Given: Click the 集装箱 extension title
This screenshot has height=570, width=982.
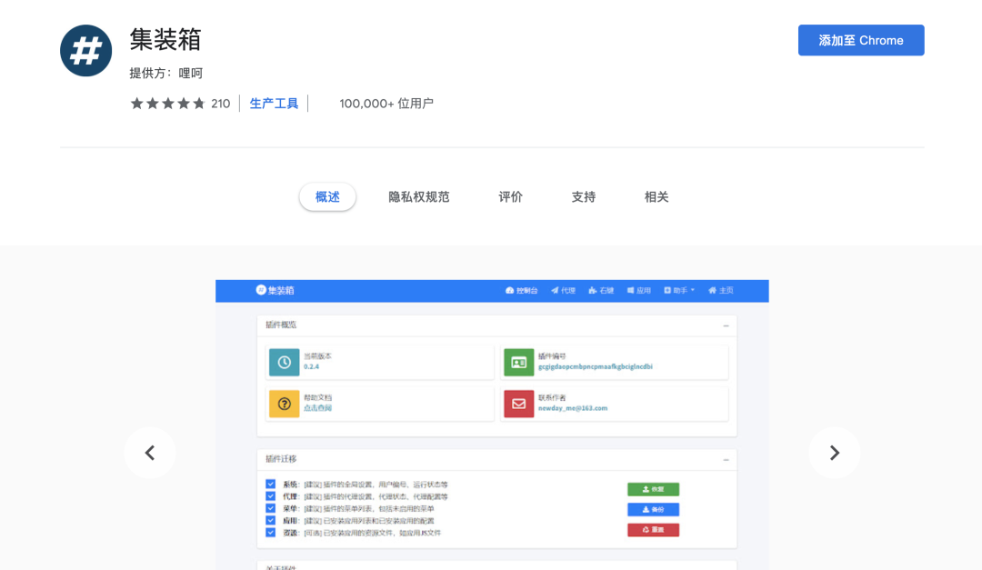Looking at the screenshot, I should (165, 39).
